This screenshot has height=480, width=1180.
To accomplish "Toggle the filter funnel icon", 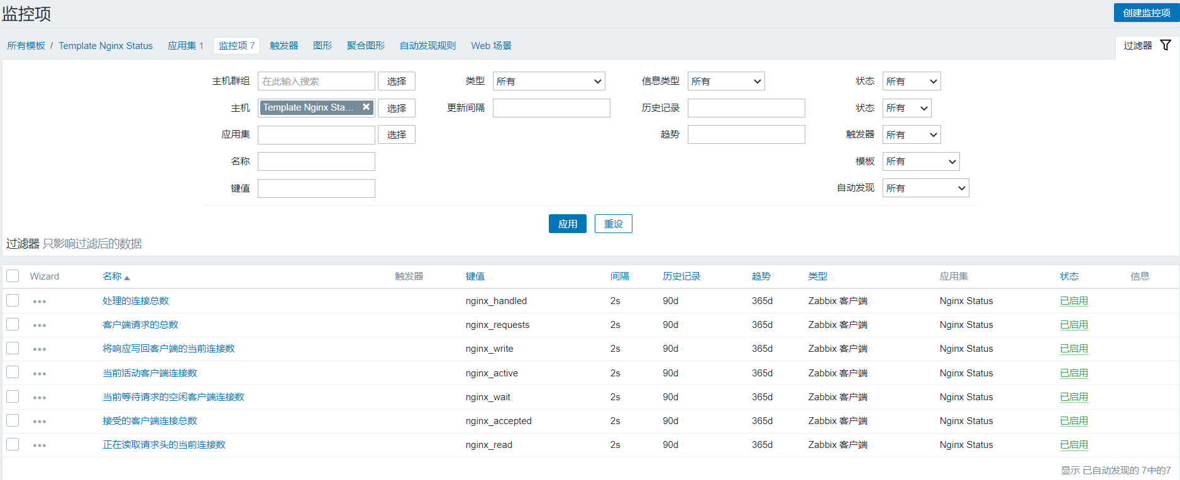I will click(x=1166, y=45).
